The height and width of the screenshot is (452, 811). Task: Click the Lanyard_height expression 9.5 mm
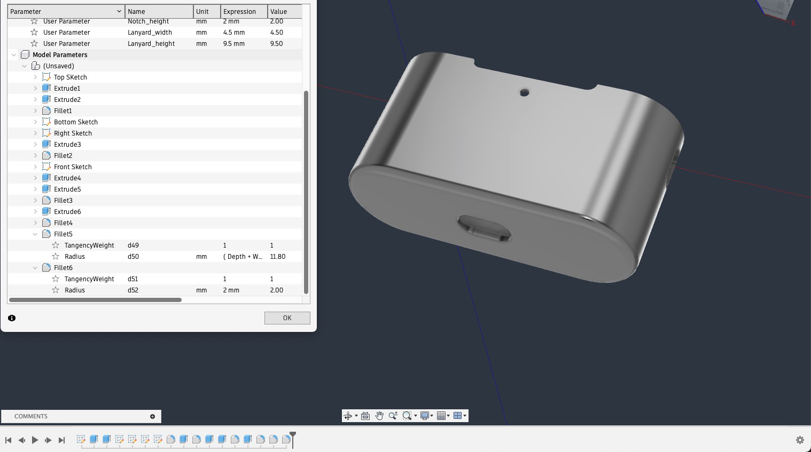234,44
